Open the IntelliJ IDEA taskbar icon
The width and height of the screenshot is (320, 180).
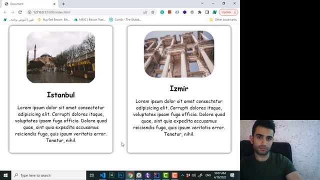click(x=156, y=175)
